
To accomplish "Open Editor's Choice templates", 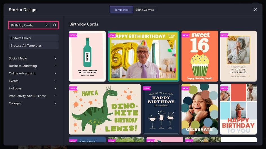I will [34, 38].
